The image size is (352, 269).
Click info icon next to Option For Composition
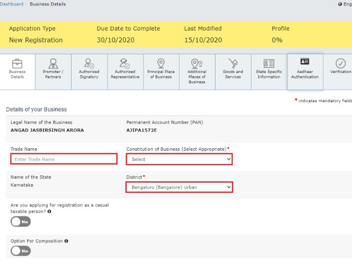click(x=67, y=241)
